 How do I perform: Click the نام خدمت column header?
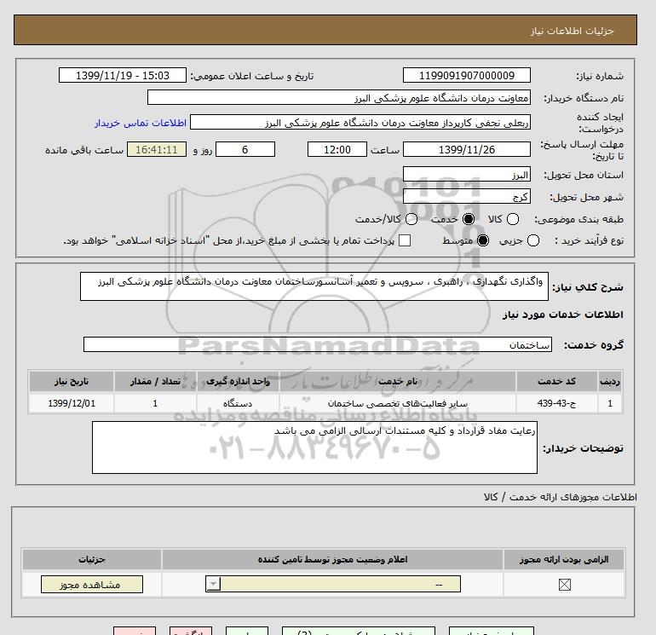398,381
